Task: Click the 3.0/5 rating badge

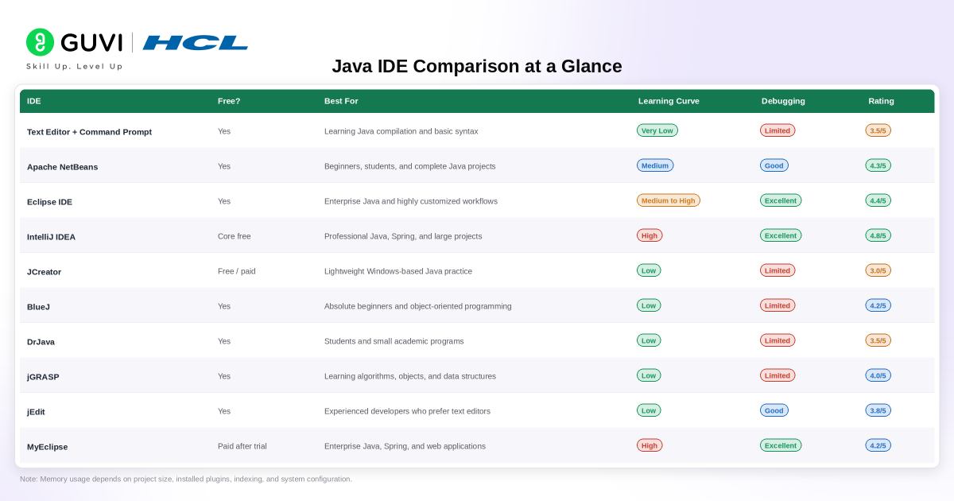Action: (x=878, y=270)
